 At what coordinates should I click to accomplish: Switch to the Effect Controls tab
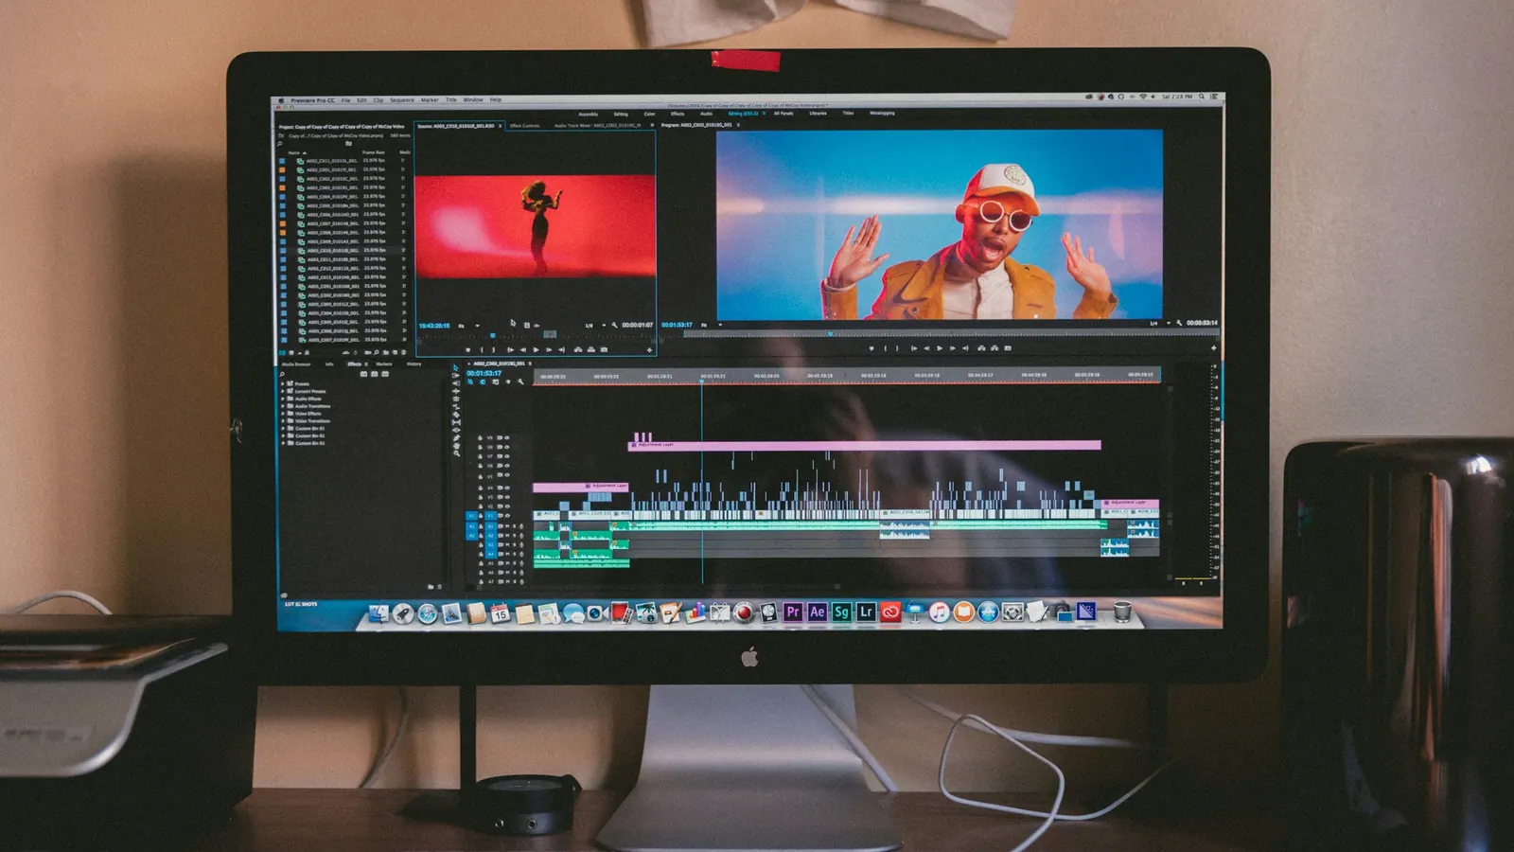[524, 125]
